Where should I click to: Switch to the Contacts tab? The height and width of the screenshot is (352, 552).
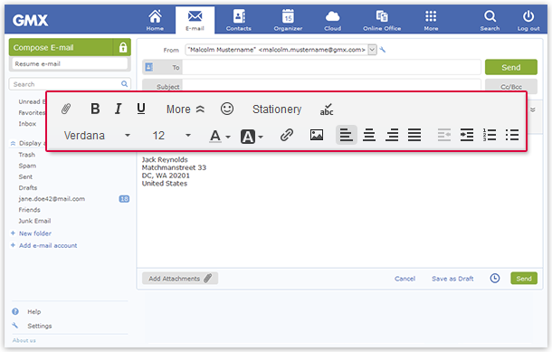239,20
